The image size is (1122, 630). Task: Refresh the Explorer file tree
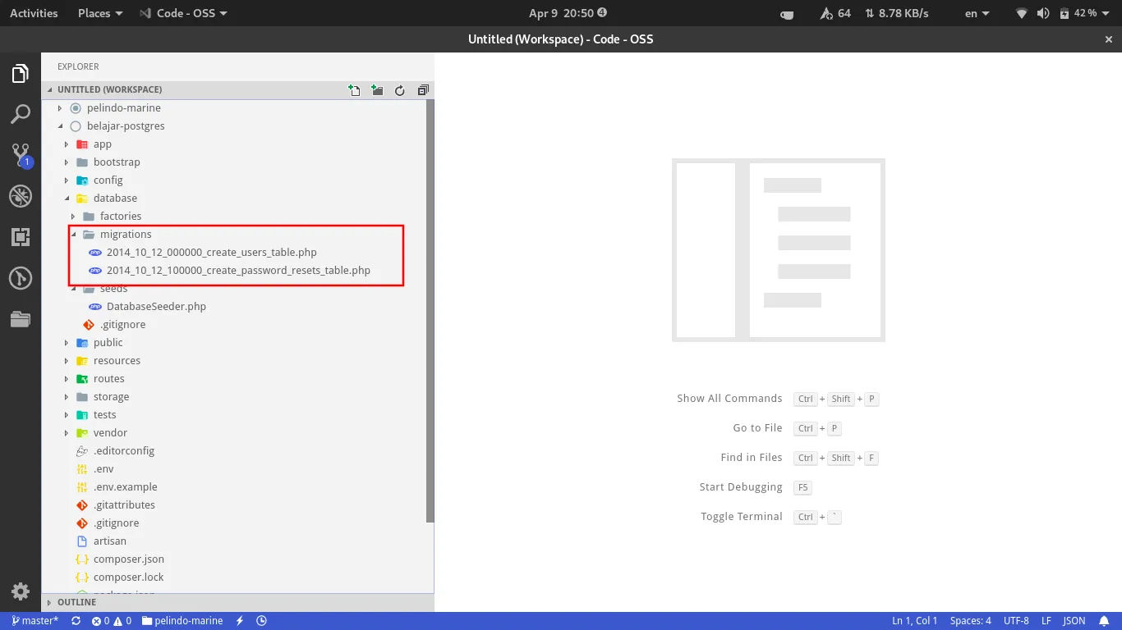click(x=400, y=90)
